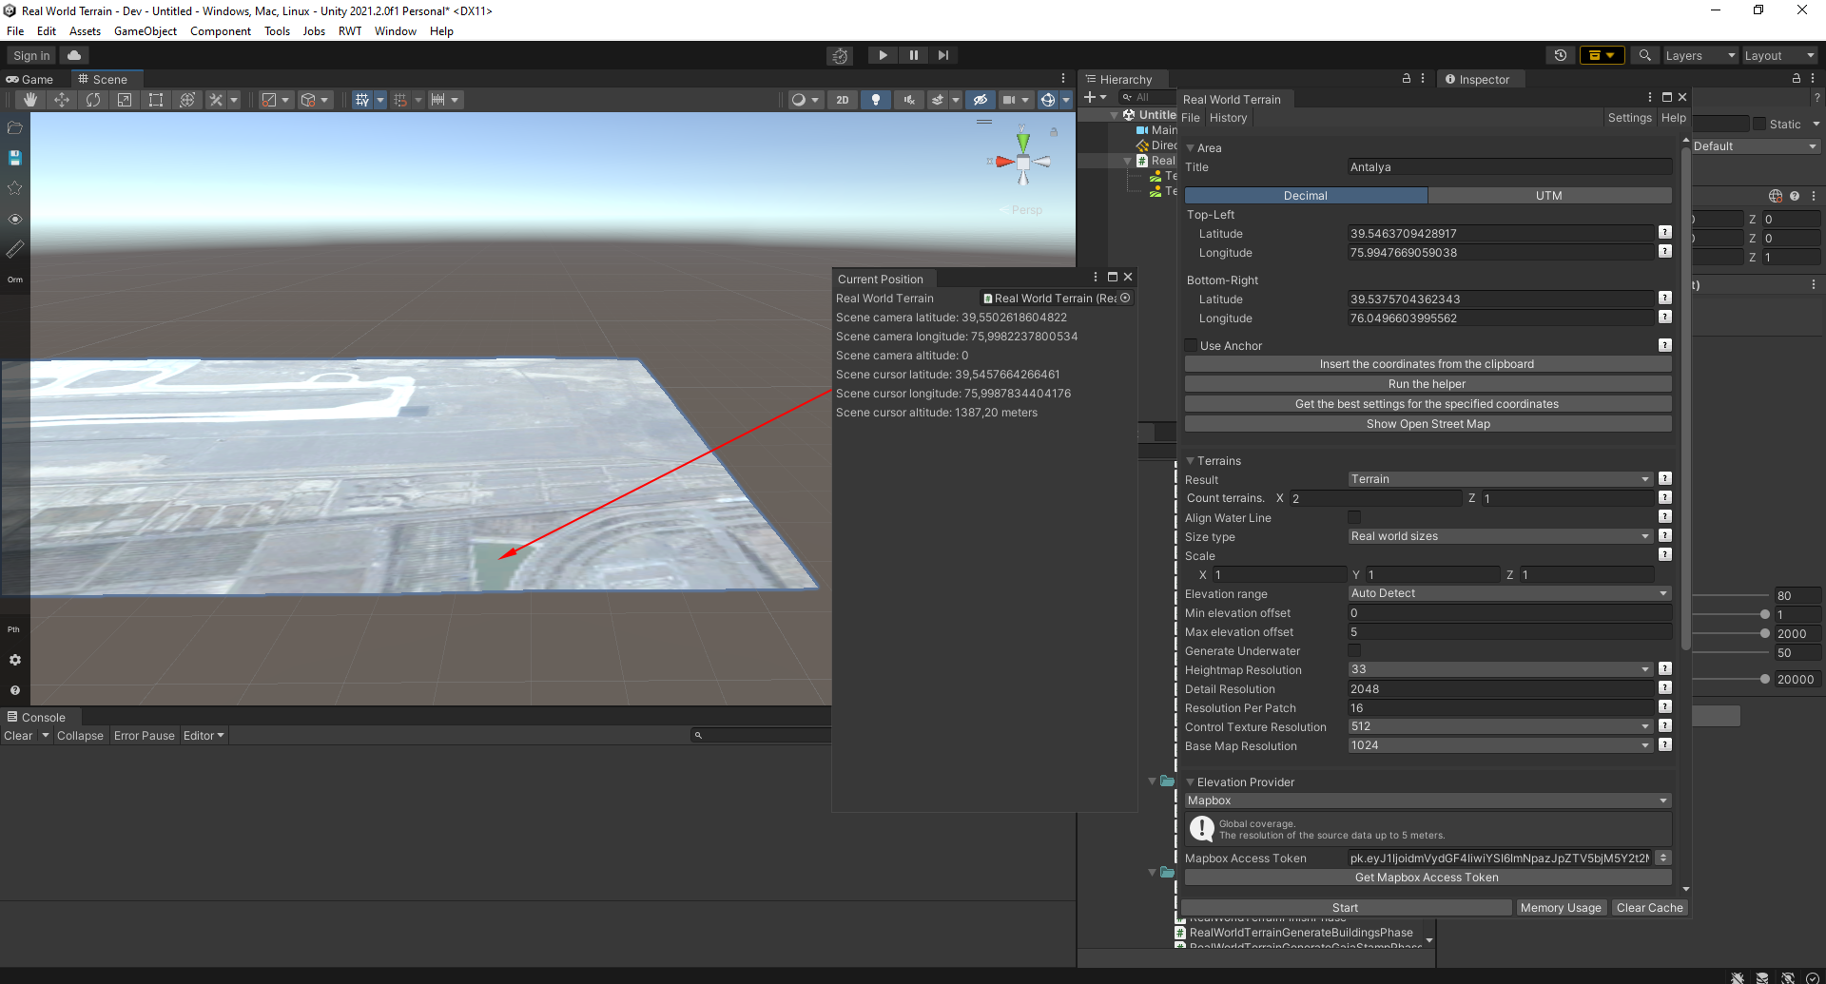Viewport: 1826px width, 984px height.
Task: Click the blue save scene icon
Action: click(15, 158)
